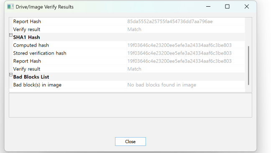Select the Match value above SHA1 Hash header
271x153 pixels.
134,29
